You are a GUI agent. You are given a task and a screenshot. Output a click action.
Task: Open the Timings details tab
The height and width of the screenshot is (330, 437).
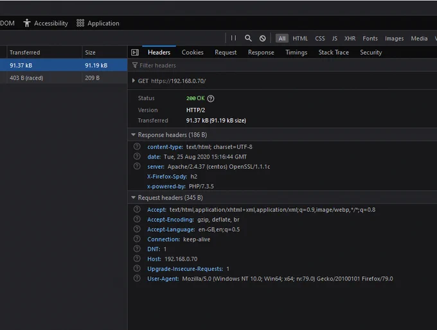tap(296, 53)
